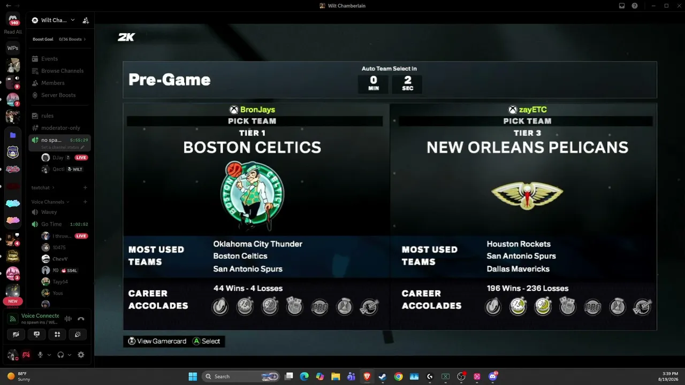Collapse the textchat category
Image resolution: width=685 pixels, height=385 pixels.
tap(43, 188)
